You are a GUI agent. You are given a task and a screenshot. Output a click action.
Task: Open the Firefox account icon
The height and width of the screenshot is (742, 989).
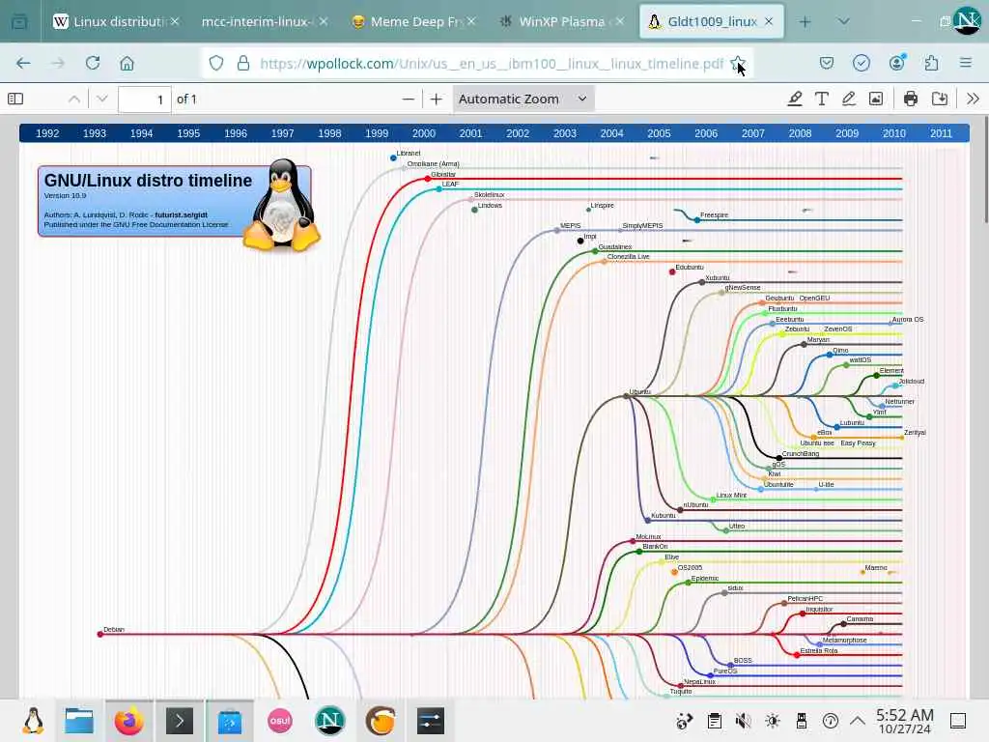coord(896,63)
